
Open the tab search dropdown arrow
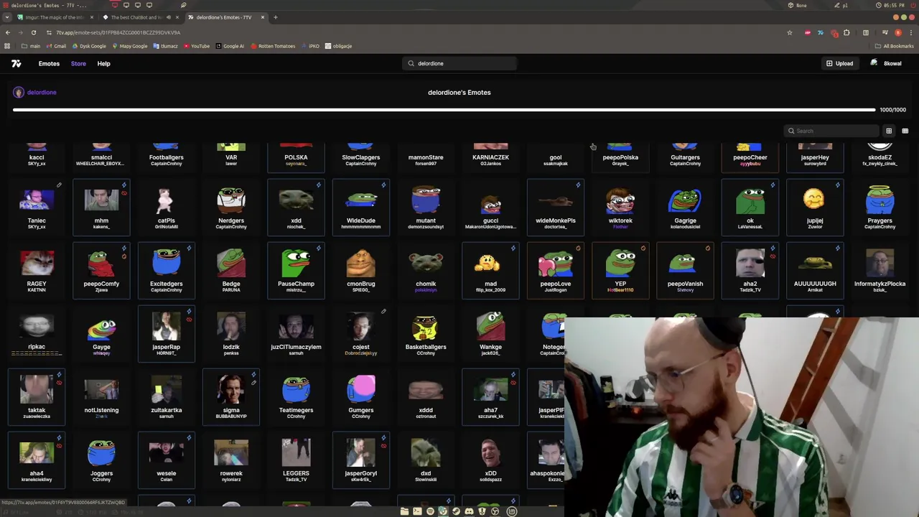tap(6, 17)
